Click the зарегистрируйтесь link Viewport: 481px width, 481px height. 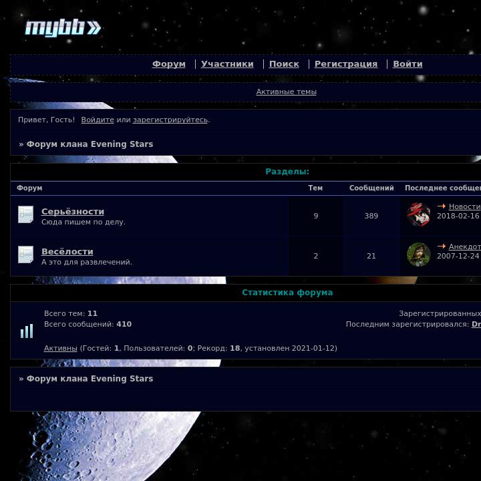coord(170,120)
